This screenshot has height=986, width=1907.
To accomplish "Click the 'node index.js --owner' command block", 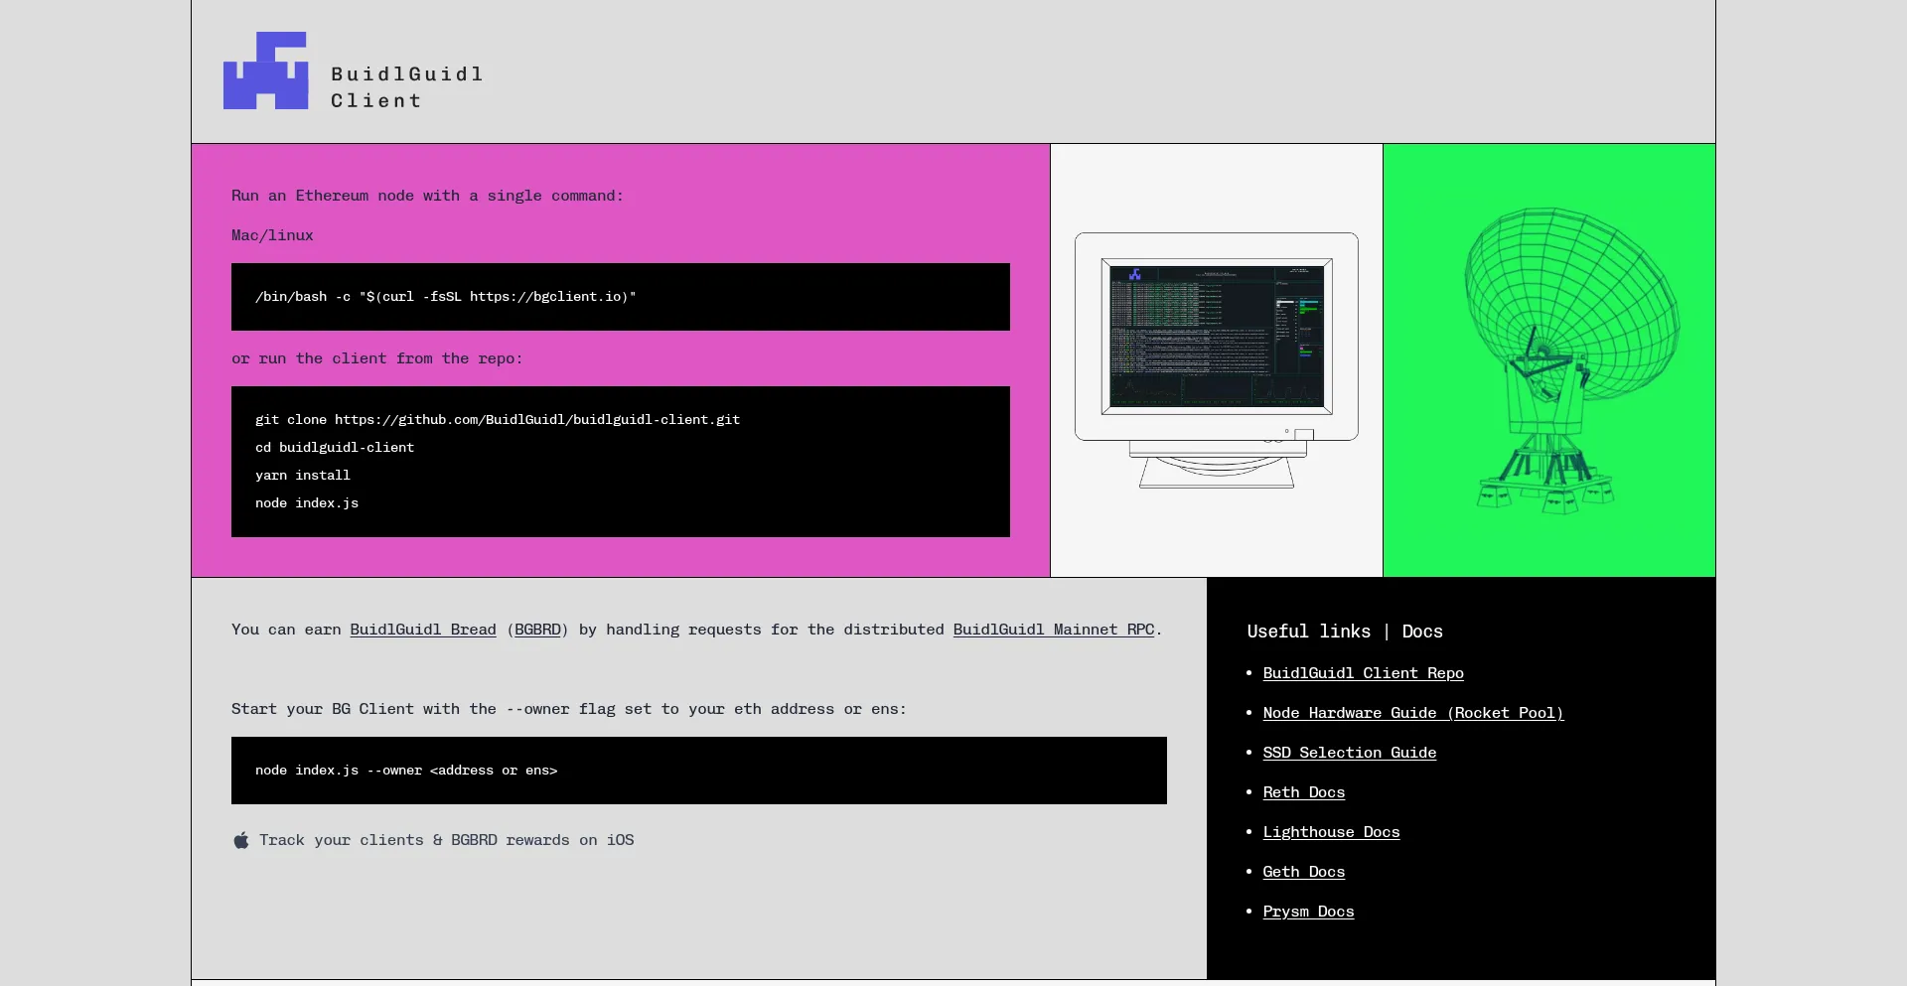I will [699, 771].
